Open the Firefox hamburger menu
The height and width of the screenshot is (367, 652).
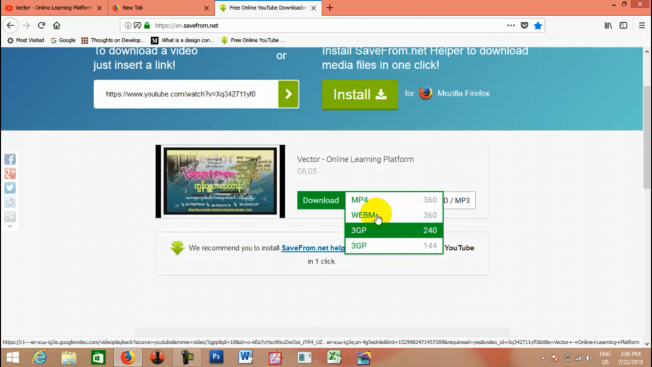[642, 25]
